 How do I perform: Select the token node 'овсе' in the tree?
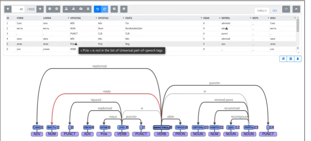click(87, 127)
